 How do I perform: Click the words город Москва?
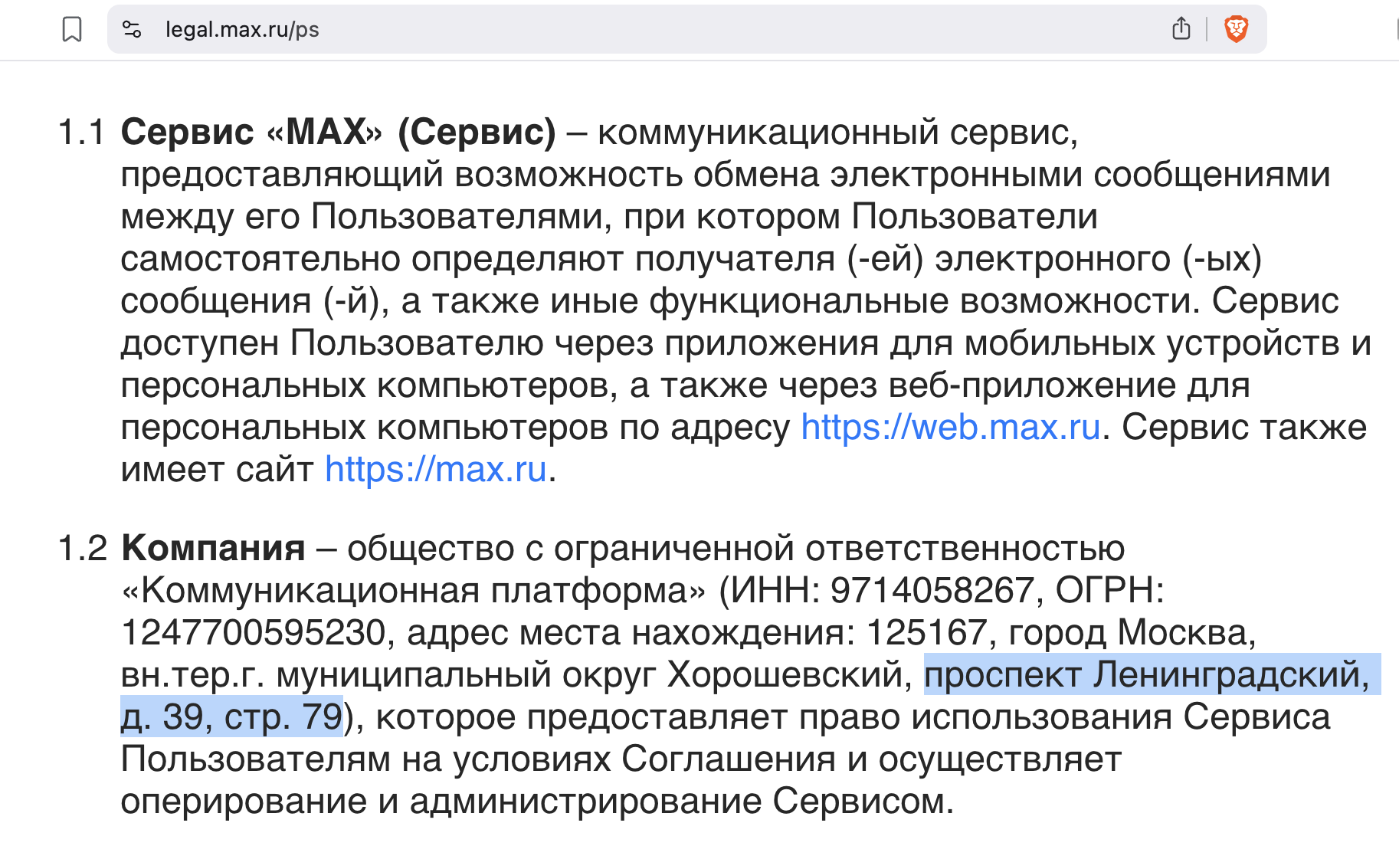[x=1132, y=633]
